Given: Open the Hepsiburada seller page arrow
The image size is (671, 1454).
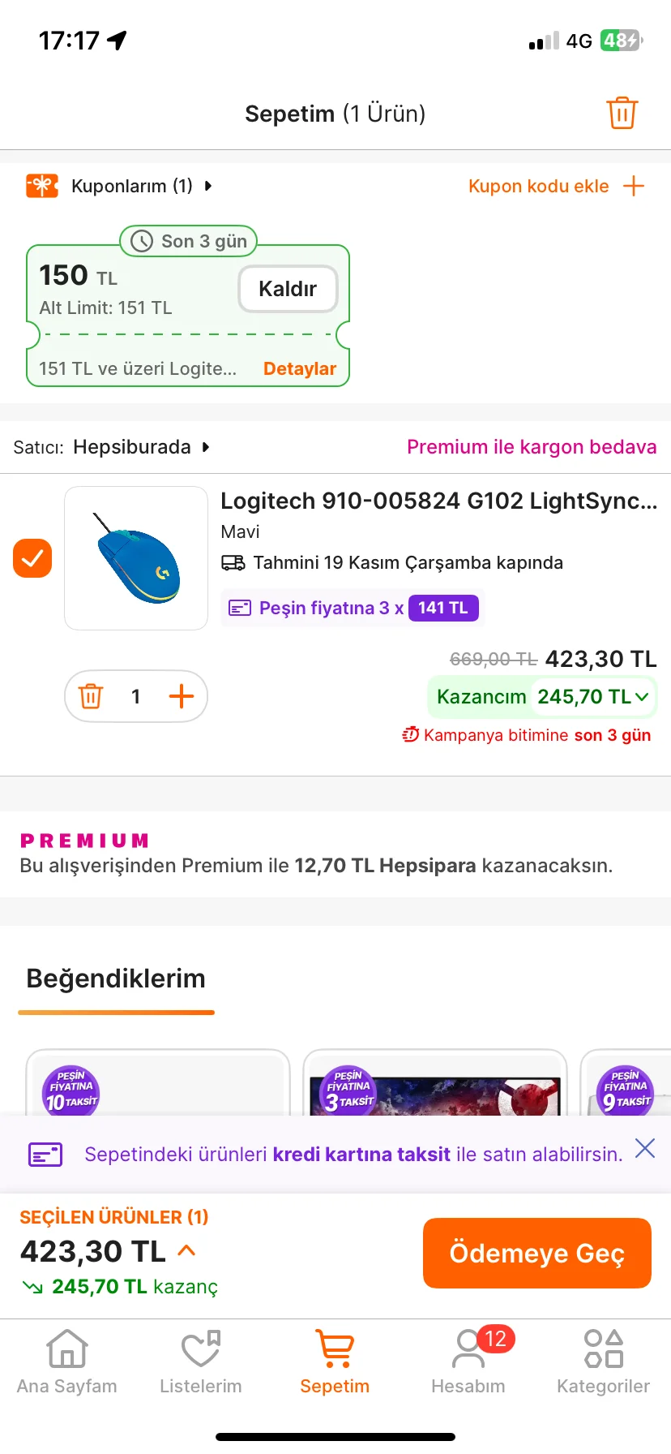Looking at the screenshot, I should pyautogui.click(x=206, y=447).
